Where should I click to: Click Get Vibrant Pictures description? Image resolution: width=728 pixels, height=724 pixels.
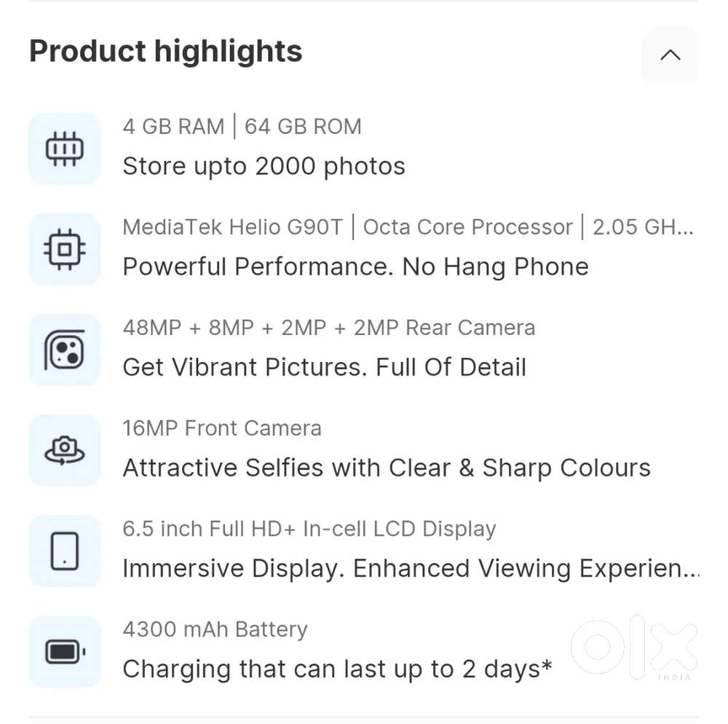tap(324, 367)
